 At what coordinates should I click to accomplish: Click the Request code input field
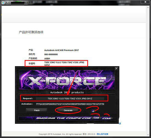pos(70,98)
